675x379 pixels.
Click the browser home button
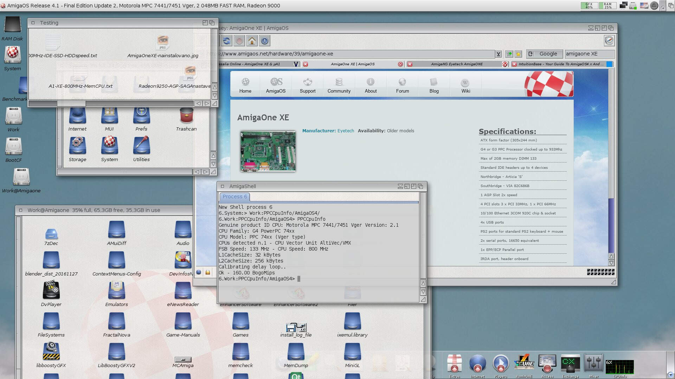(x=252, y=41)
